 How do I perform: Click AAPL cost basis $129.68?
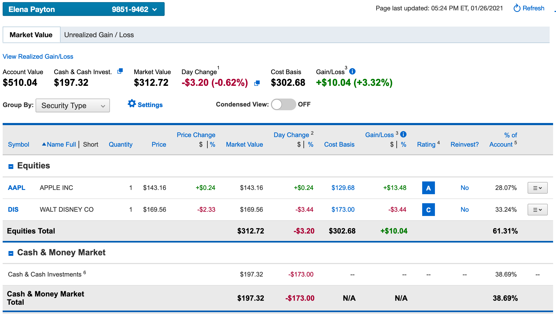coord(343,188)
